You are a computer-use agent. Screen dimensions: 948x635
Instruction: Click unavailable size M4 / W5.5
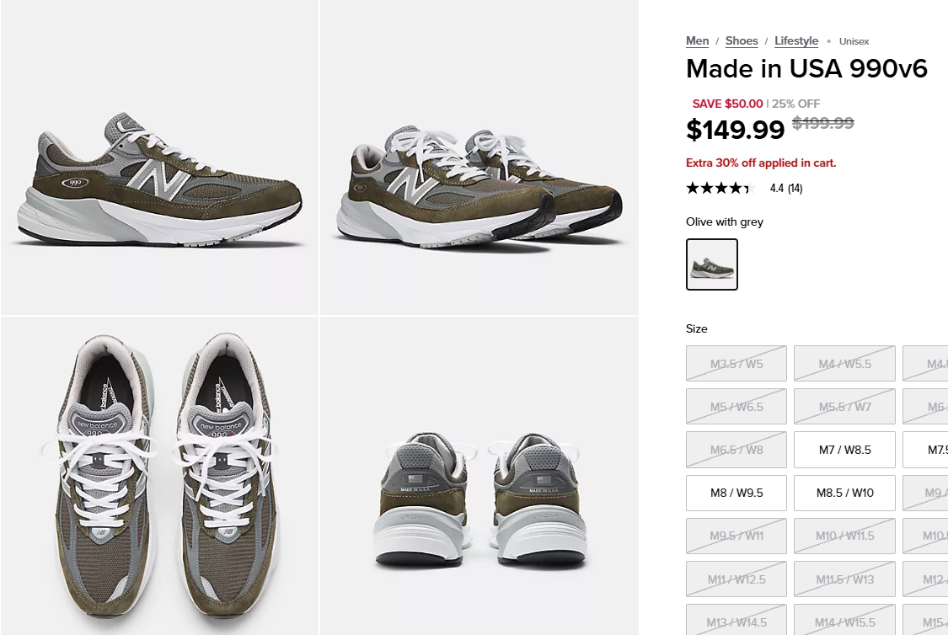point(844,364)
